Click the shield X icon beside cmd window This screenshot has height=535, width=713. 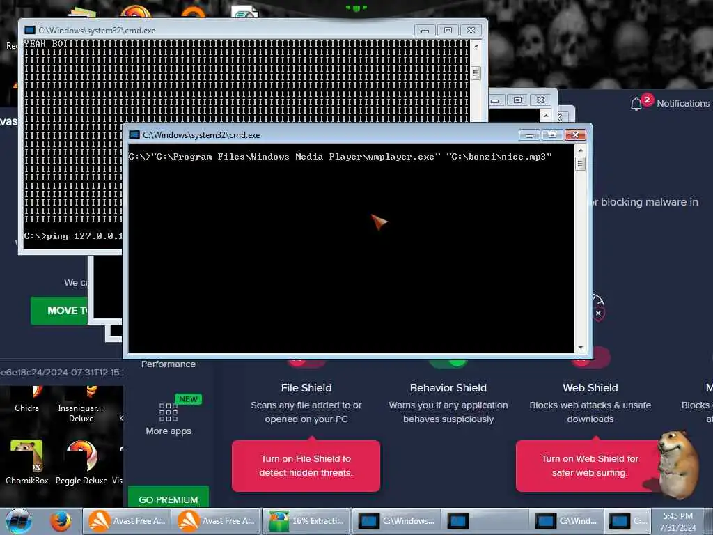click(x=598, y=313)
